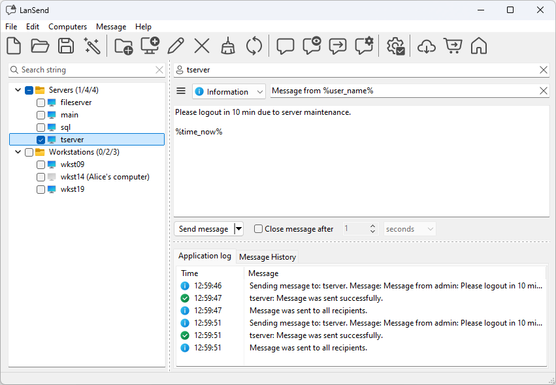Click the Open folder toolbar icon
556x385 pixels.
(40, 46)
